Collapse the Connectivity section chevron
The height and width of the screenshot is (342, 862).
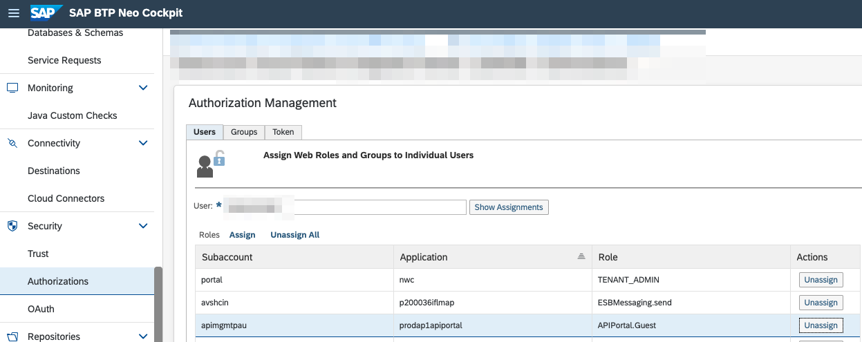point(143,143)
